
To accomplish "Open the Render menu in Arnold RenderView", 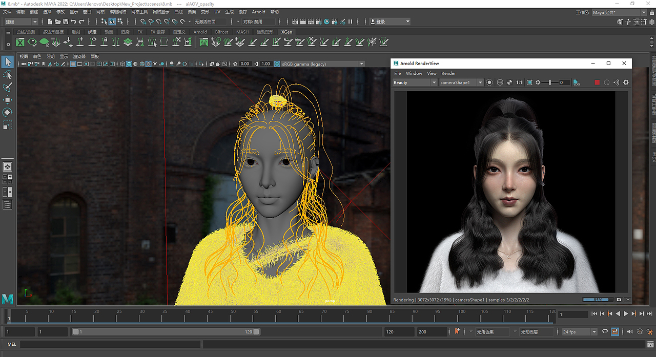I will point(448,73).
